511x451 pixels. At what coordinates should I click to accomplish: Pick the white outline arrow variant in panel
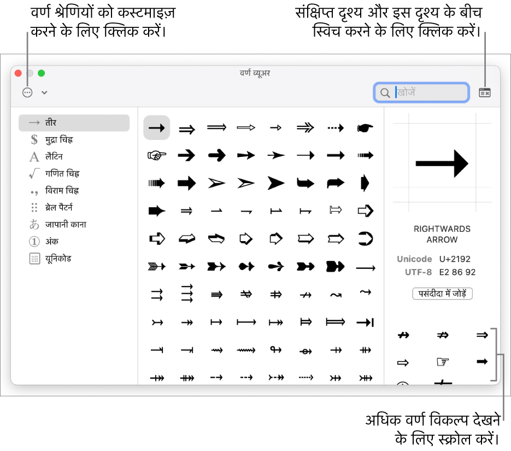tap(403, 362)
